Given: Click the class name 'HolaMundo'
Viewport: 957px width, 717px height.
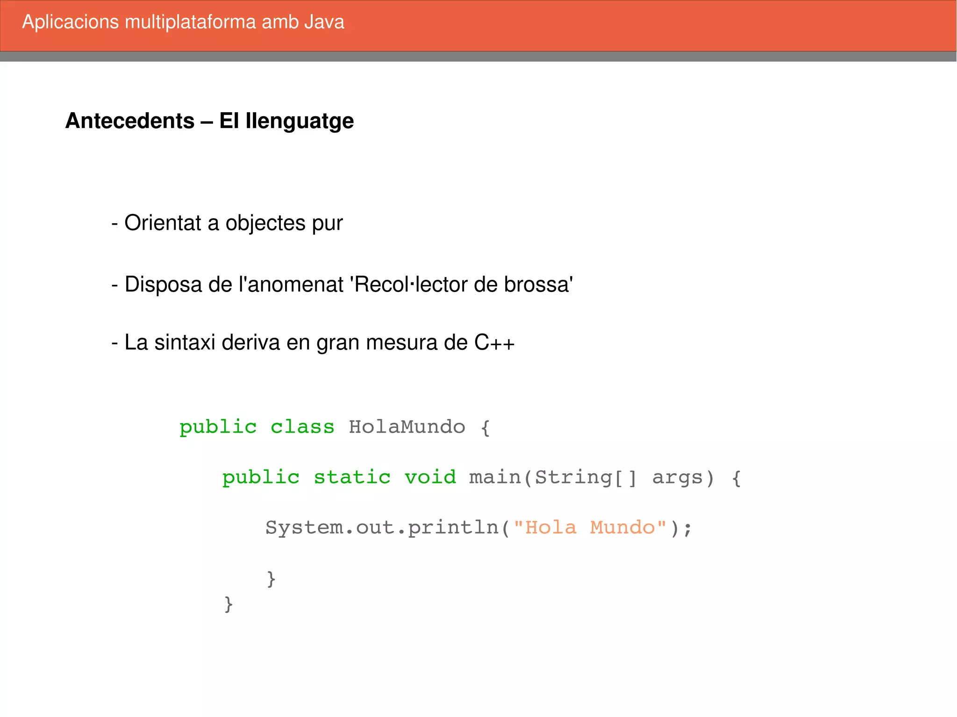Looking at the screenshot, I should [407, 427].
